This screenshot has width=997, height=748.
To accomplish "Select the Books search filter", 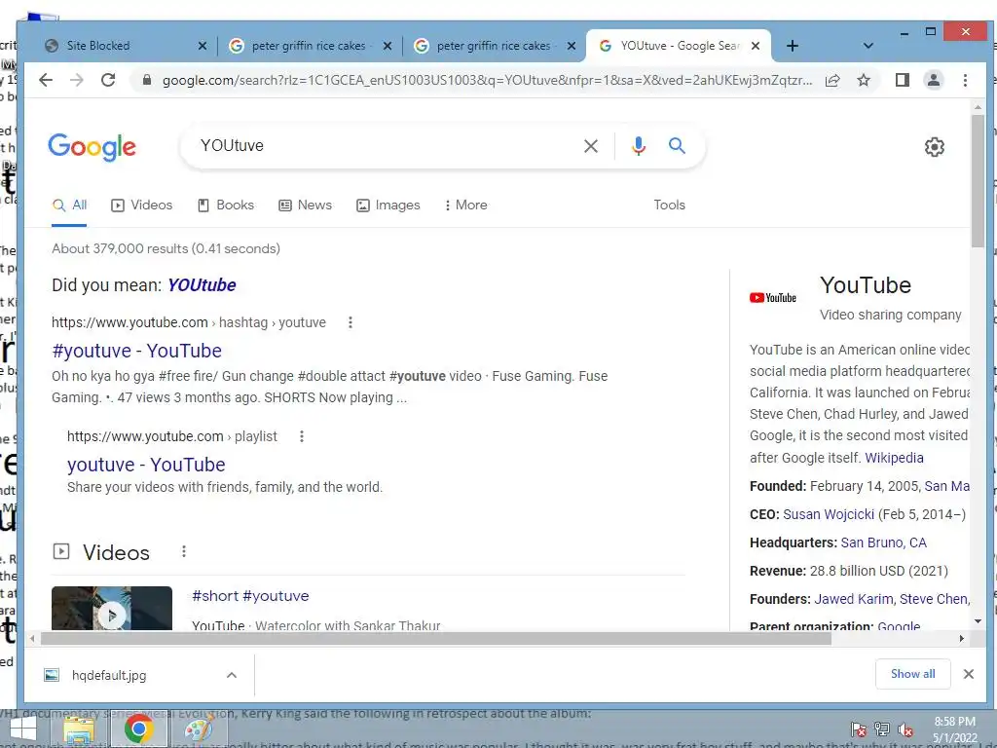I will click(x=226, y=206).
